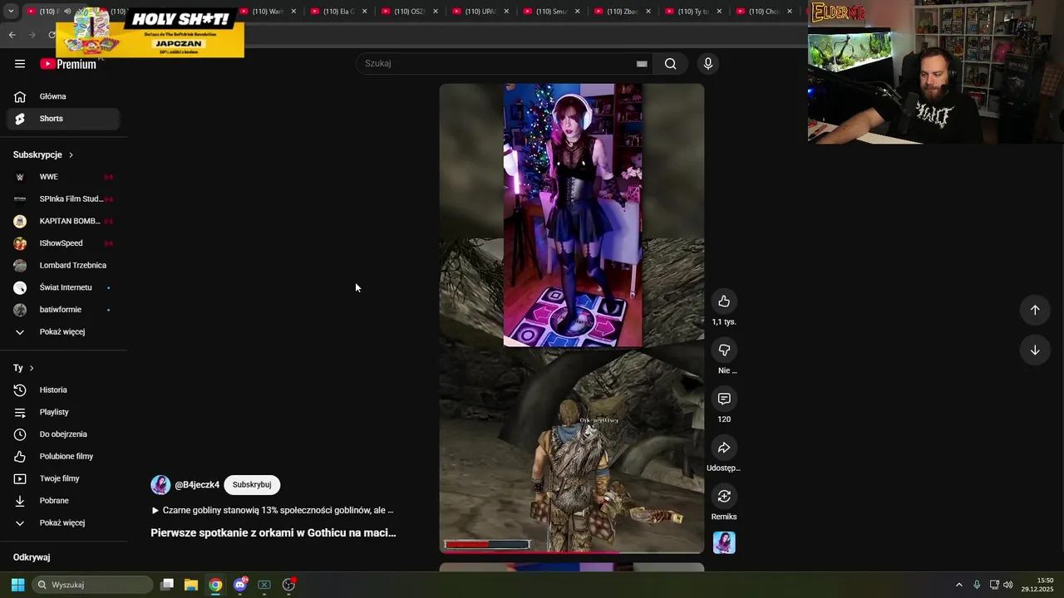
Task: Go to next Short with down arrow
Action: [x=1035, y=350]
